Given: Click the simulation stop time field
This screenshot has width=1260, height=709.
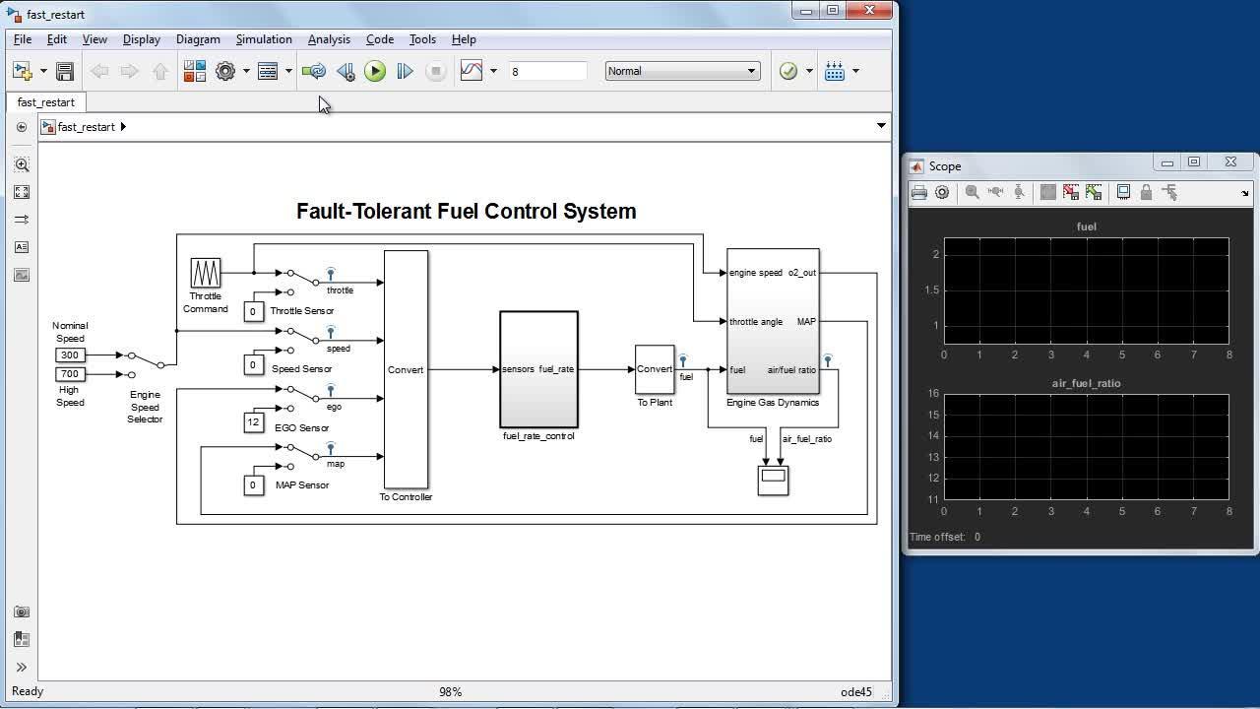Looking at the screenshot, I should 547,71.
